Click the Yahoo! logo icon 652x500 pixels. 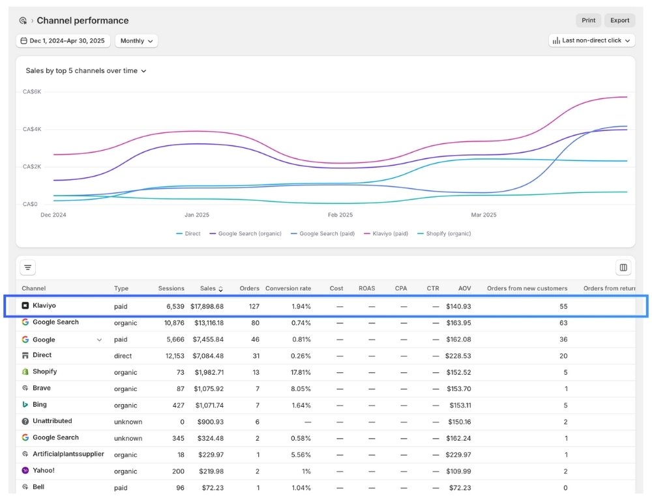coord(25,471)
